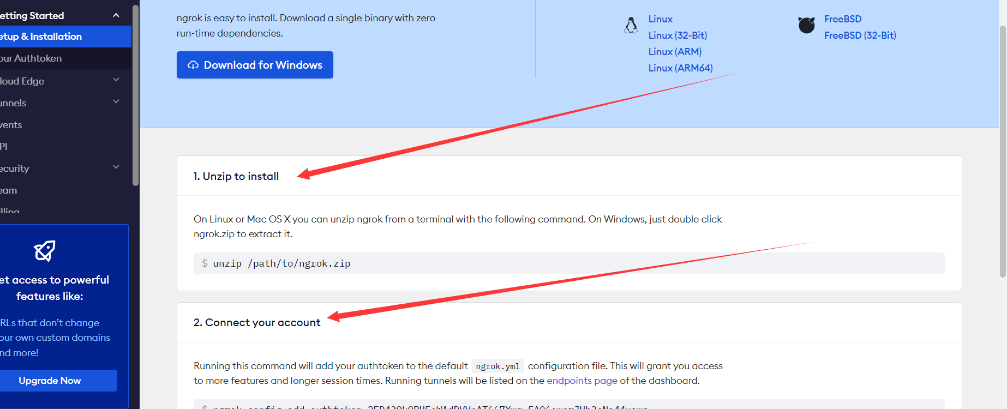Click the unzip command code block
Screen dimensions: 1007x409
pyautogui.click(x=568, y=263)
